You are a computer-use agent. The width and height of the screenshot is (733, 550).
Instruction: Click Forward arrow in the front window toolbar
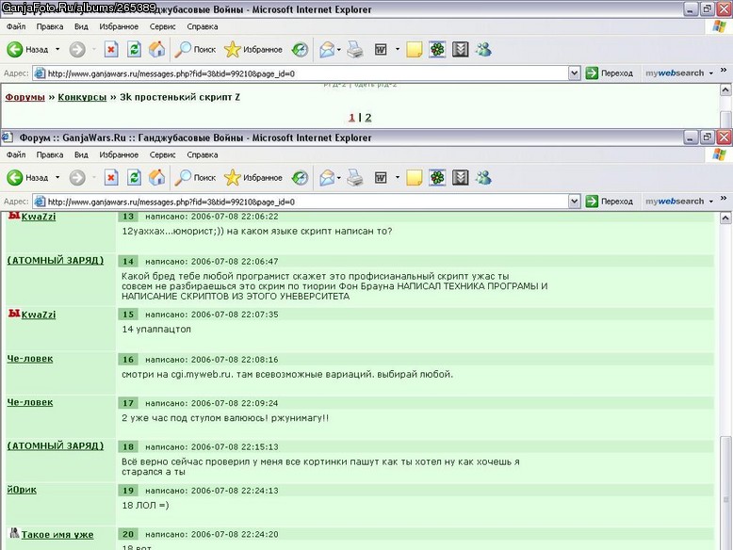77,178
